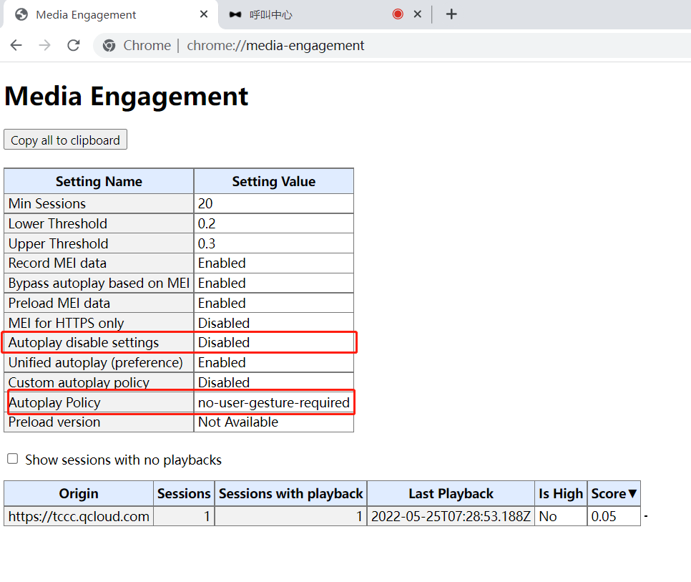691x582 pixels.
Task: Click the red recording indicator on tab
Action: (398, 14)
